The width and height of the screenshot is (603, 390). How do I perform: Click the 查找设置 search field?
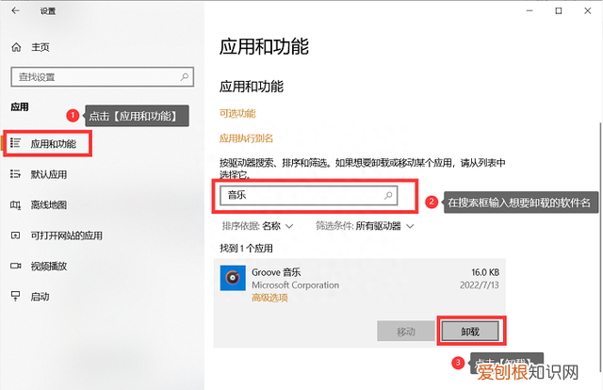(103, 77)
